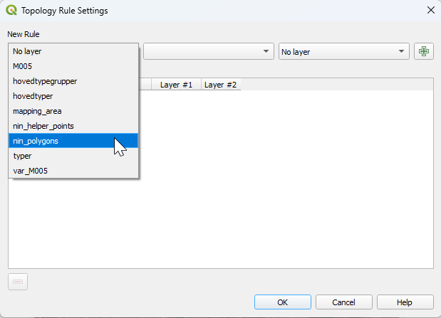441x318 pixels.
Task: Click the Delete Rule minus icon
Action: coord(18,282)
